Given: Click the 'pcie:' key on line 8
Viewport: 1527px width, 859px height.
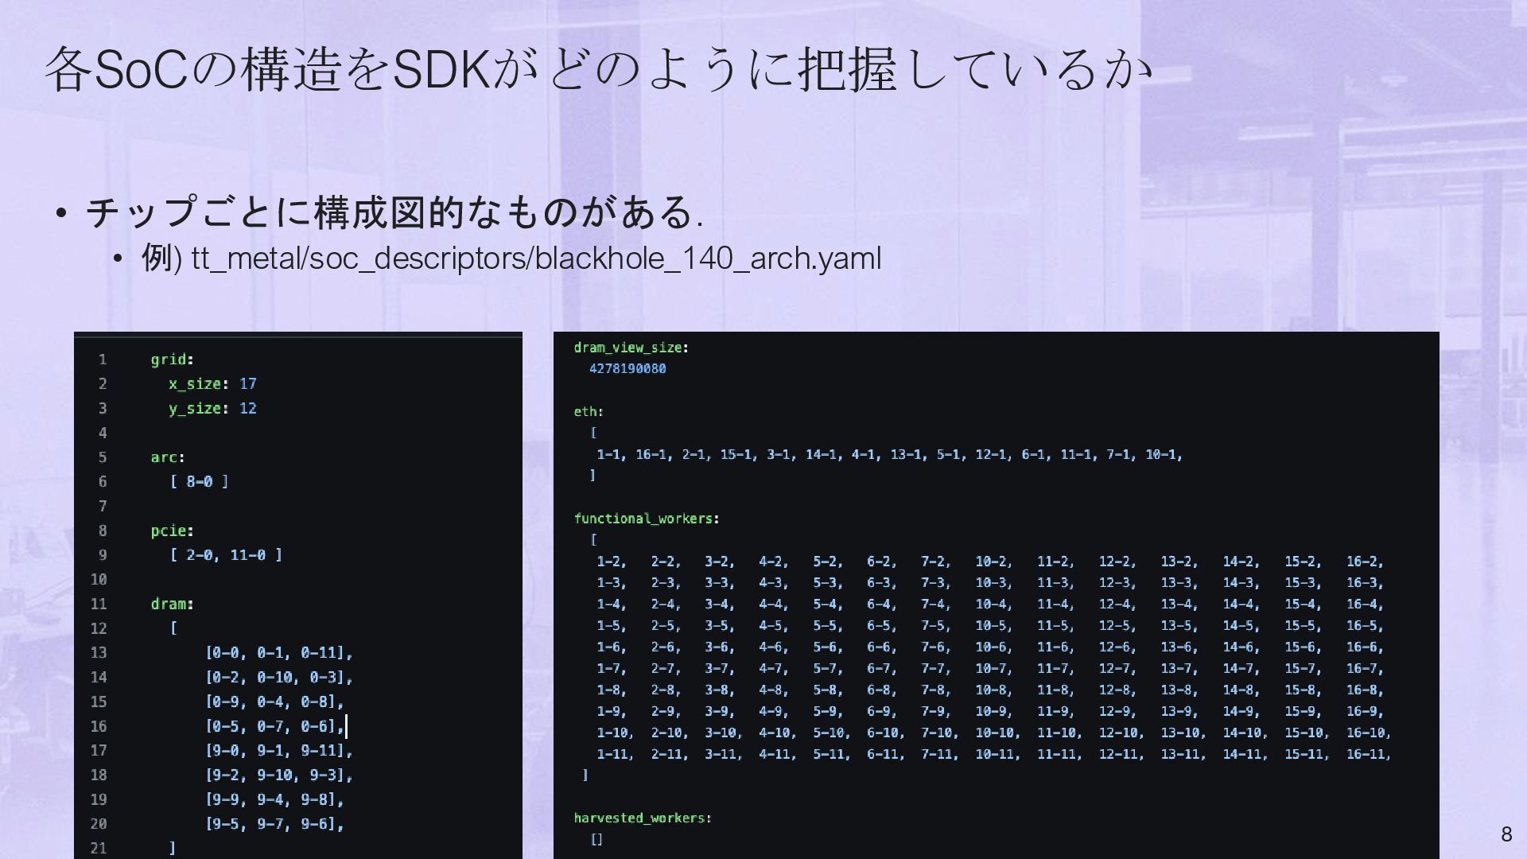Looking at the screenshot, I should [173, 531].
